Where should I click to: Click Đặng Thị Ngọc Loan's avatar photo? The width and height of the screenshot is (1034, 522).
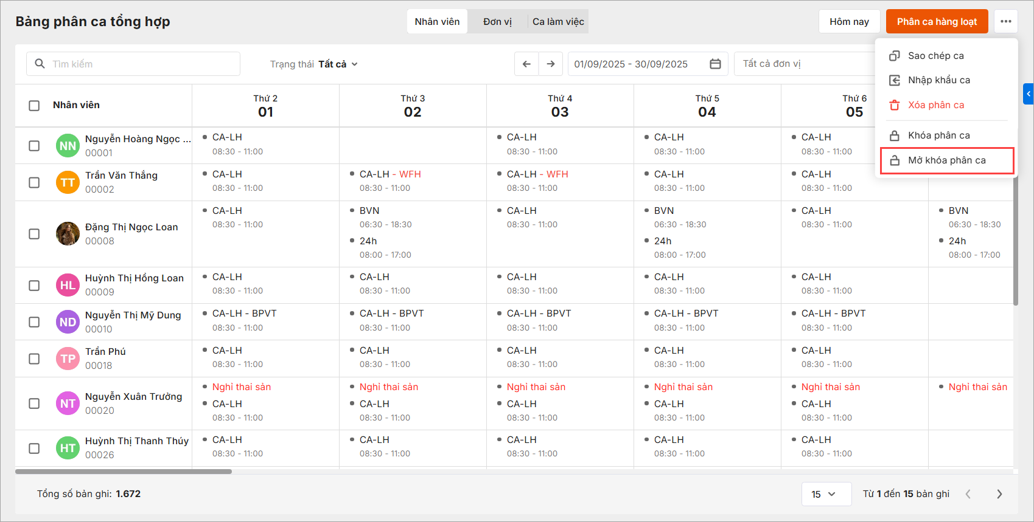coord(68,234)
